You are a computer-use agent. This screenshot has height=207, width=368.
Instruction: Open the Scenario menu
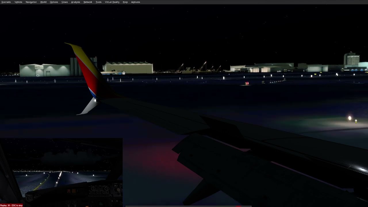pos(6,2)
